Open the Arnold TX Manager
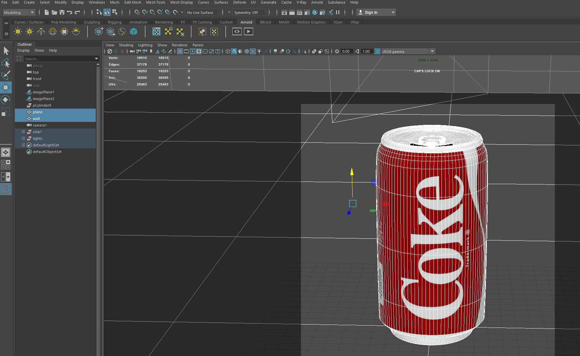This screenshot has width=580, height=356. coord(156,32)
